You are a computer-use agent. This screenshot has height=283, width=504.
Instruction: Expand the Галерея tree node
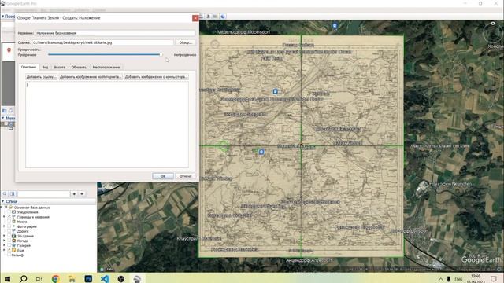[x=4, y=245]
